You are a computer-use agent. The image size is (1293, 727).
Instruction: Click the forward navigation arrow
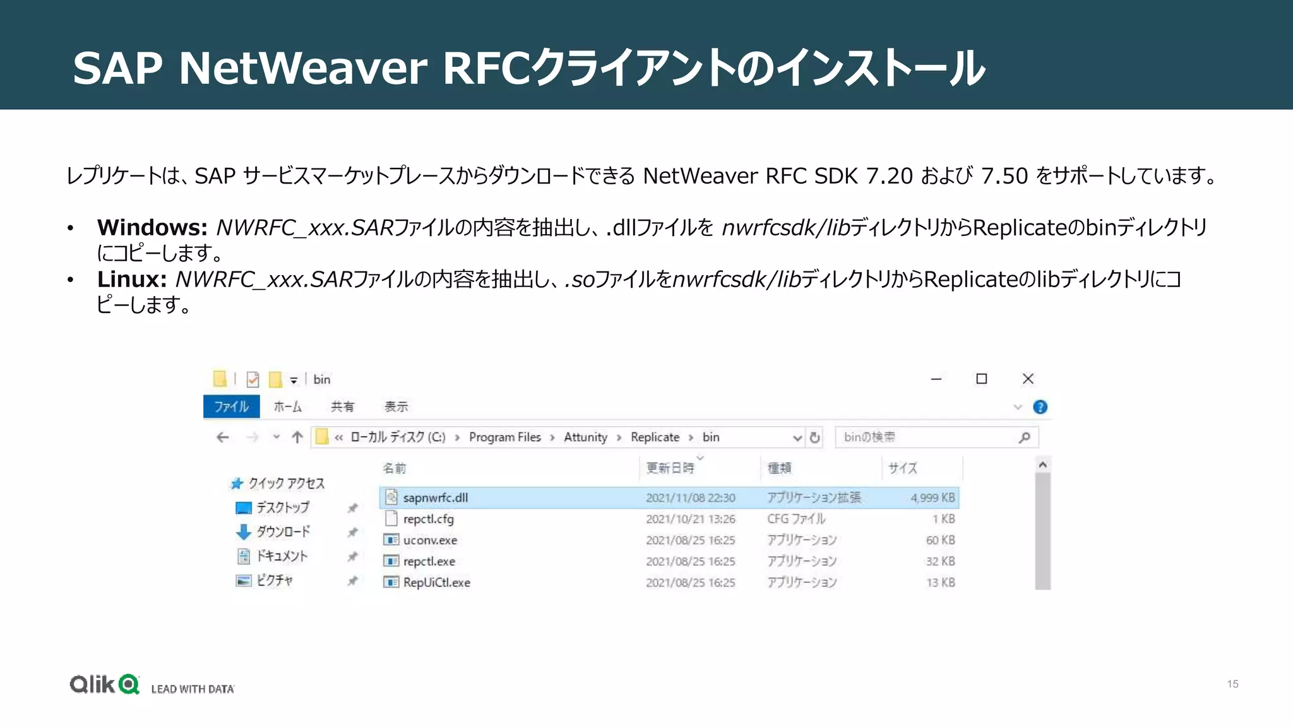[x=253, y=437]
